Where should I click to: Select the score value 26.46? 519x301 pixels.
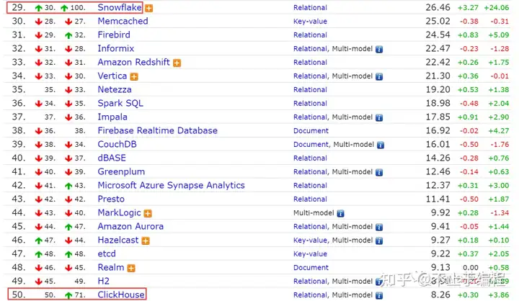438,7
